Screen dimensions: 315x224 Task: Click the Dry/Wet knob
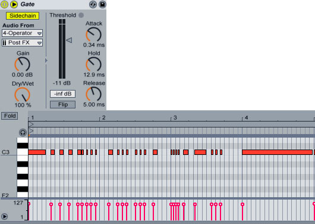click(x=23, y=95)
